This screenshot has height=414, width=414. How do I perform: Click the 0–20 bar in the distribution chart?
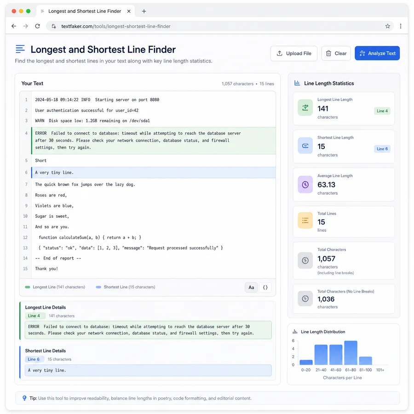coord(306,362)
